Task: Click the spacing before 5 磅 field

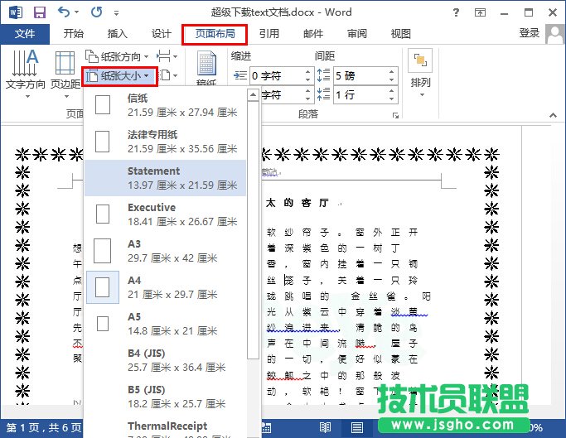Action: pyautogui.click(x=360, y=76)
